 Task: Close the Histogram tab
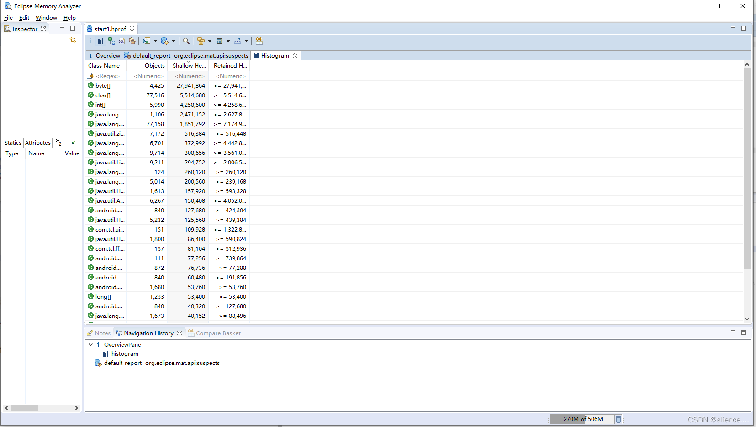295,55
